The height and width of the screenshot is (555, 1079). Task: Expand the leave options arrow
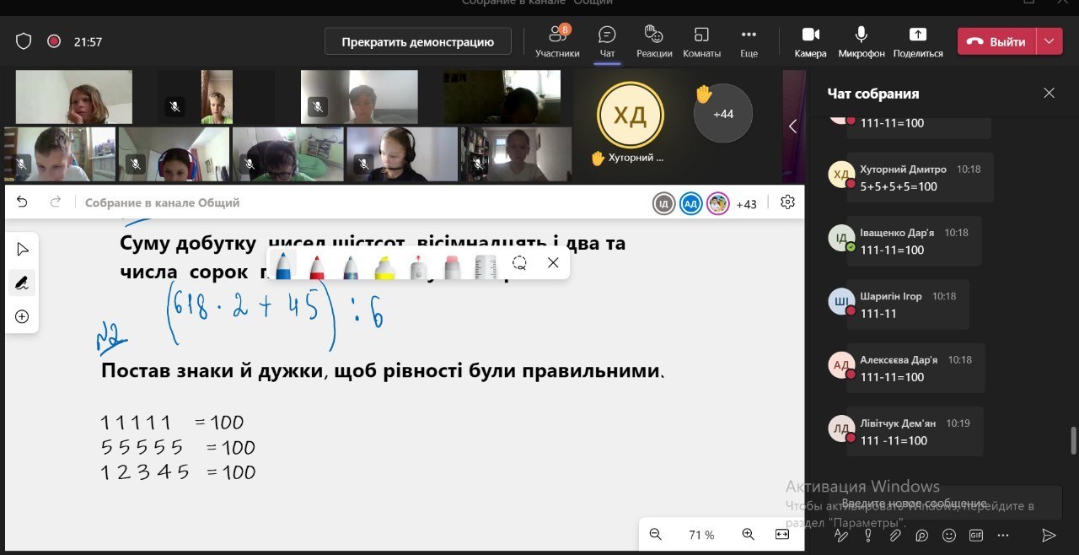(1049, 41)
